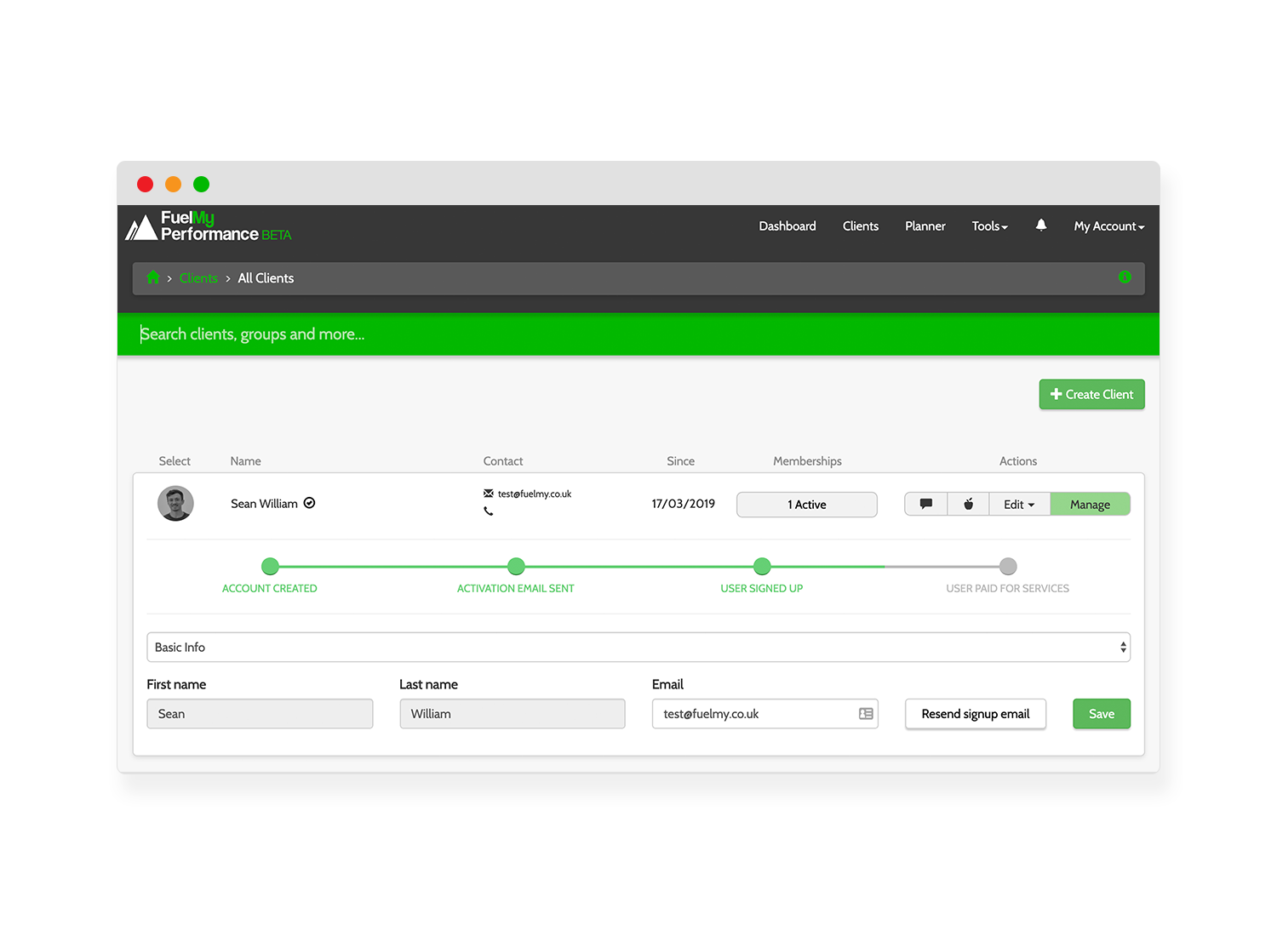Focus the search clients bar
Viewport: 1277px width, 936px height.
click(638, 334)
